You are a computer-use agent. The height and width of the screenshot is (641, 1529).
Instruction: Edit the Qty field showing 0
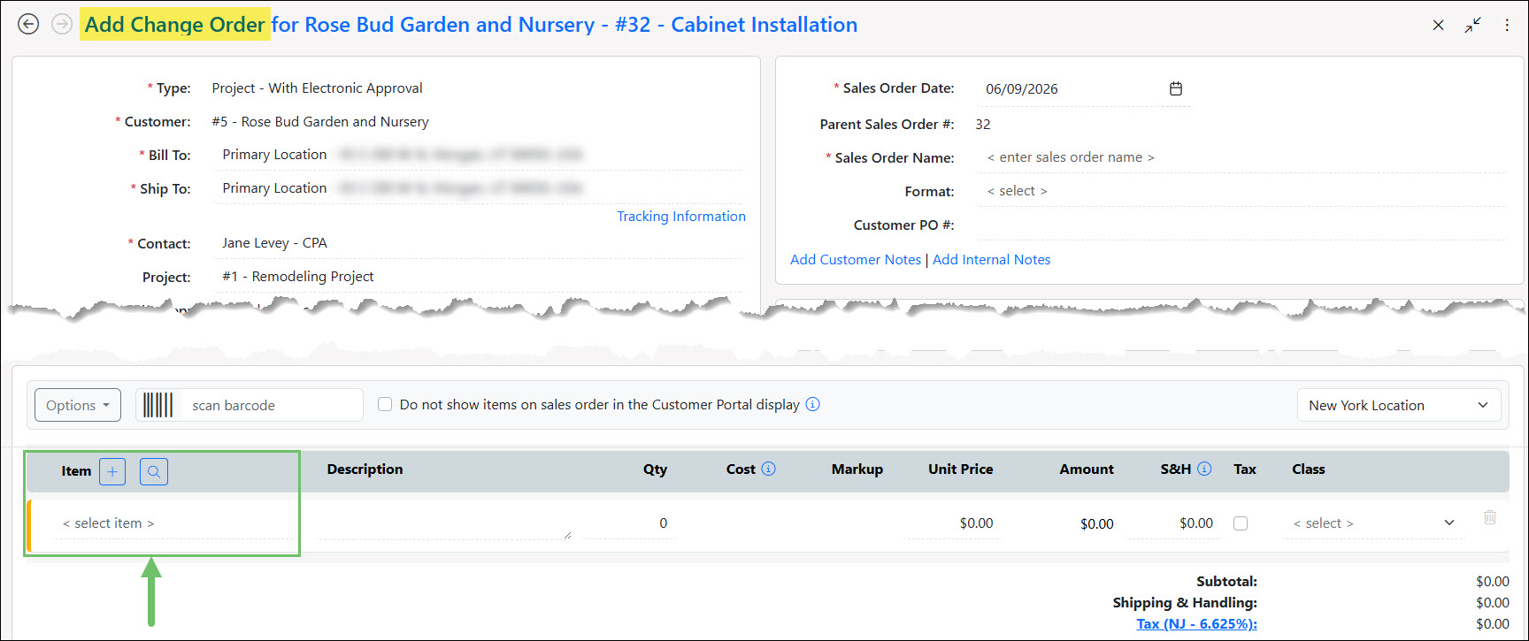pyautogui.click(x=630, y=523)
